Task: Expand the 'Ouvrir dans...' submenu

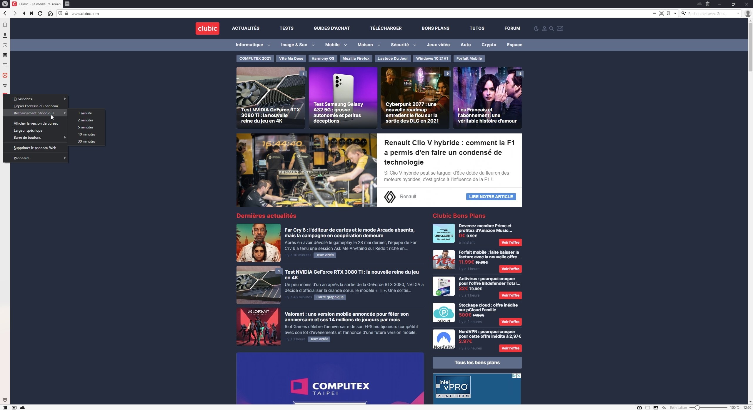Action: pos(36,99)
